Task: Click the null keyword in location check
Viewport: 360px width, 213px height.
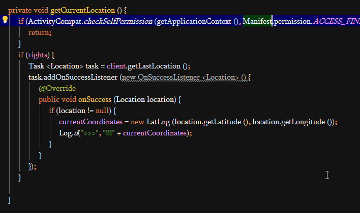Action: click(102, 111)
